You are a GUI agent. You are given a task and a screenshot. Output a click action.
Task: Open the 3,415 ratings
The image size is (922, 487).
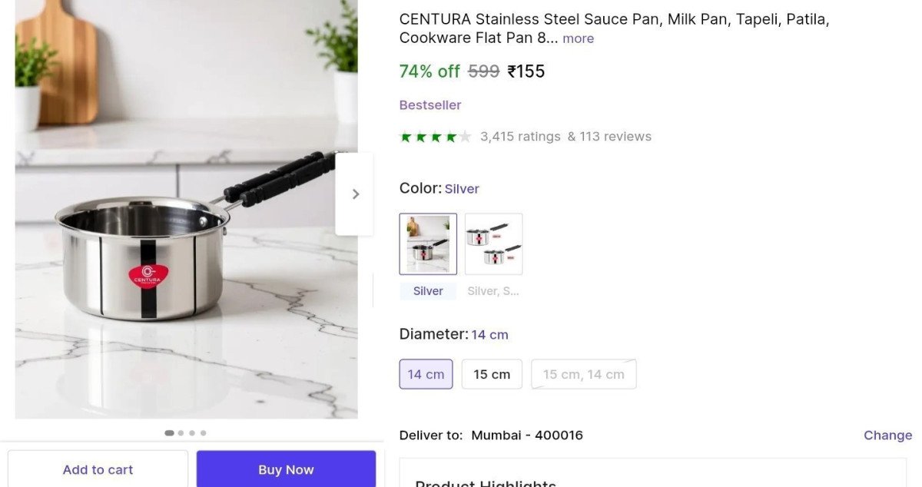(x=520, y=136)
